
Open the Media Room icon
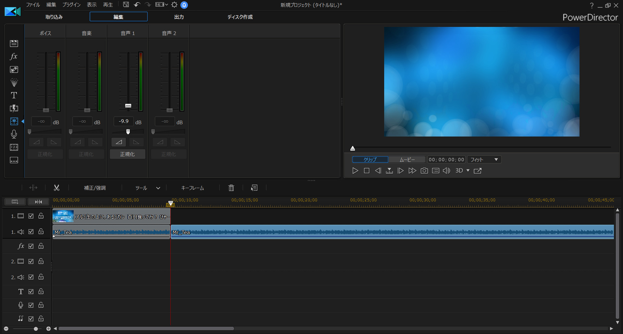(x=14, y=43)
